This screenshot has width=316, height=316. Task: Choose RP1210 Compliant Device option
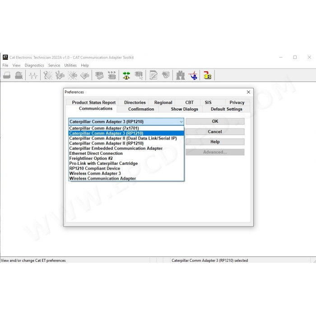pos(126,168)
